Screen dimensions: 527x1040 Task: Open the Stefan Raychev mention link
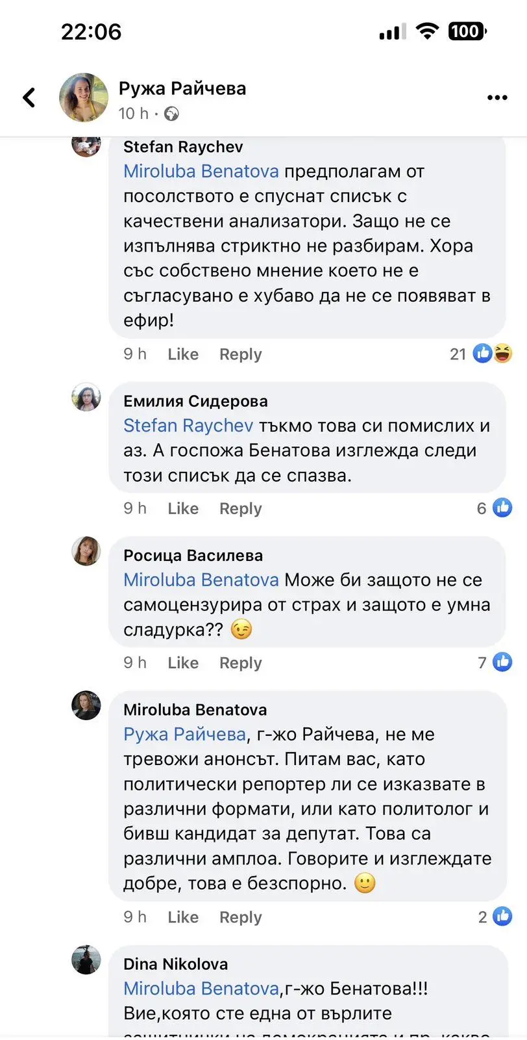188,426
